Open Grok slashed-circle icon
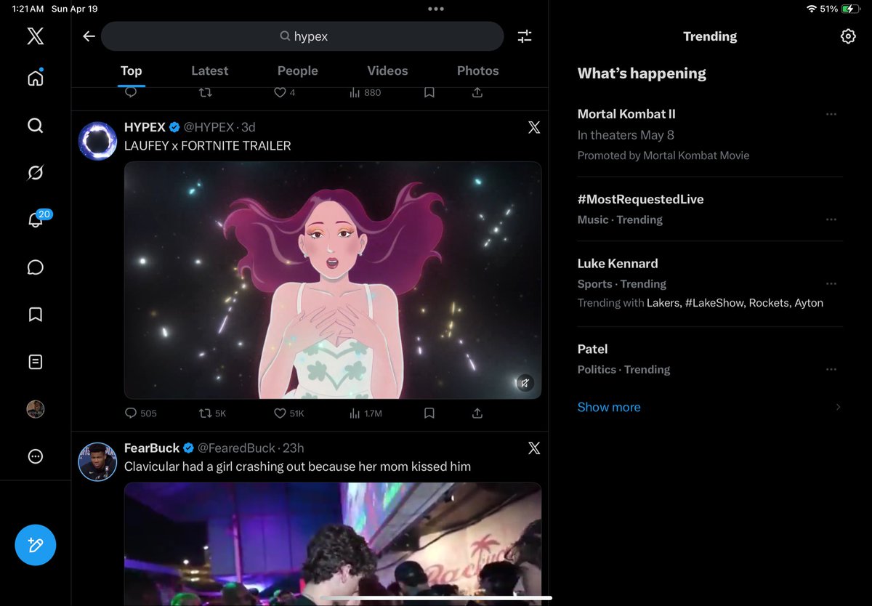The image size is (872, 606). click(35, 173)
